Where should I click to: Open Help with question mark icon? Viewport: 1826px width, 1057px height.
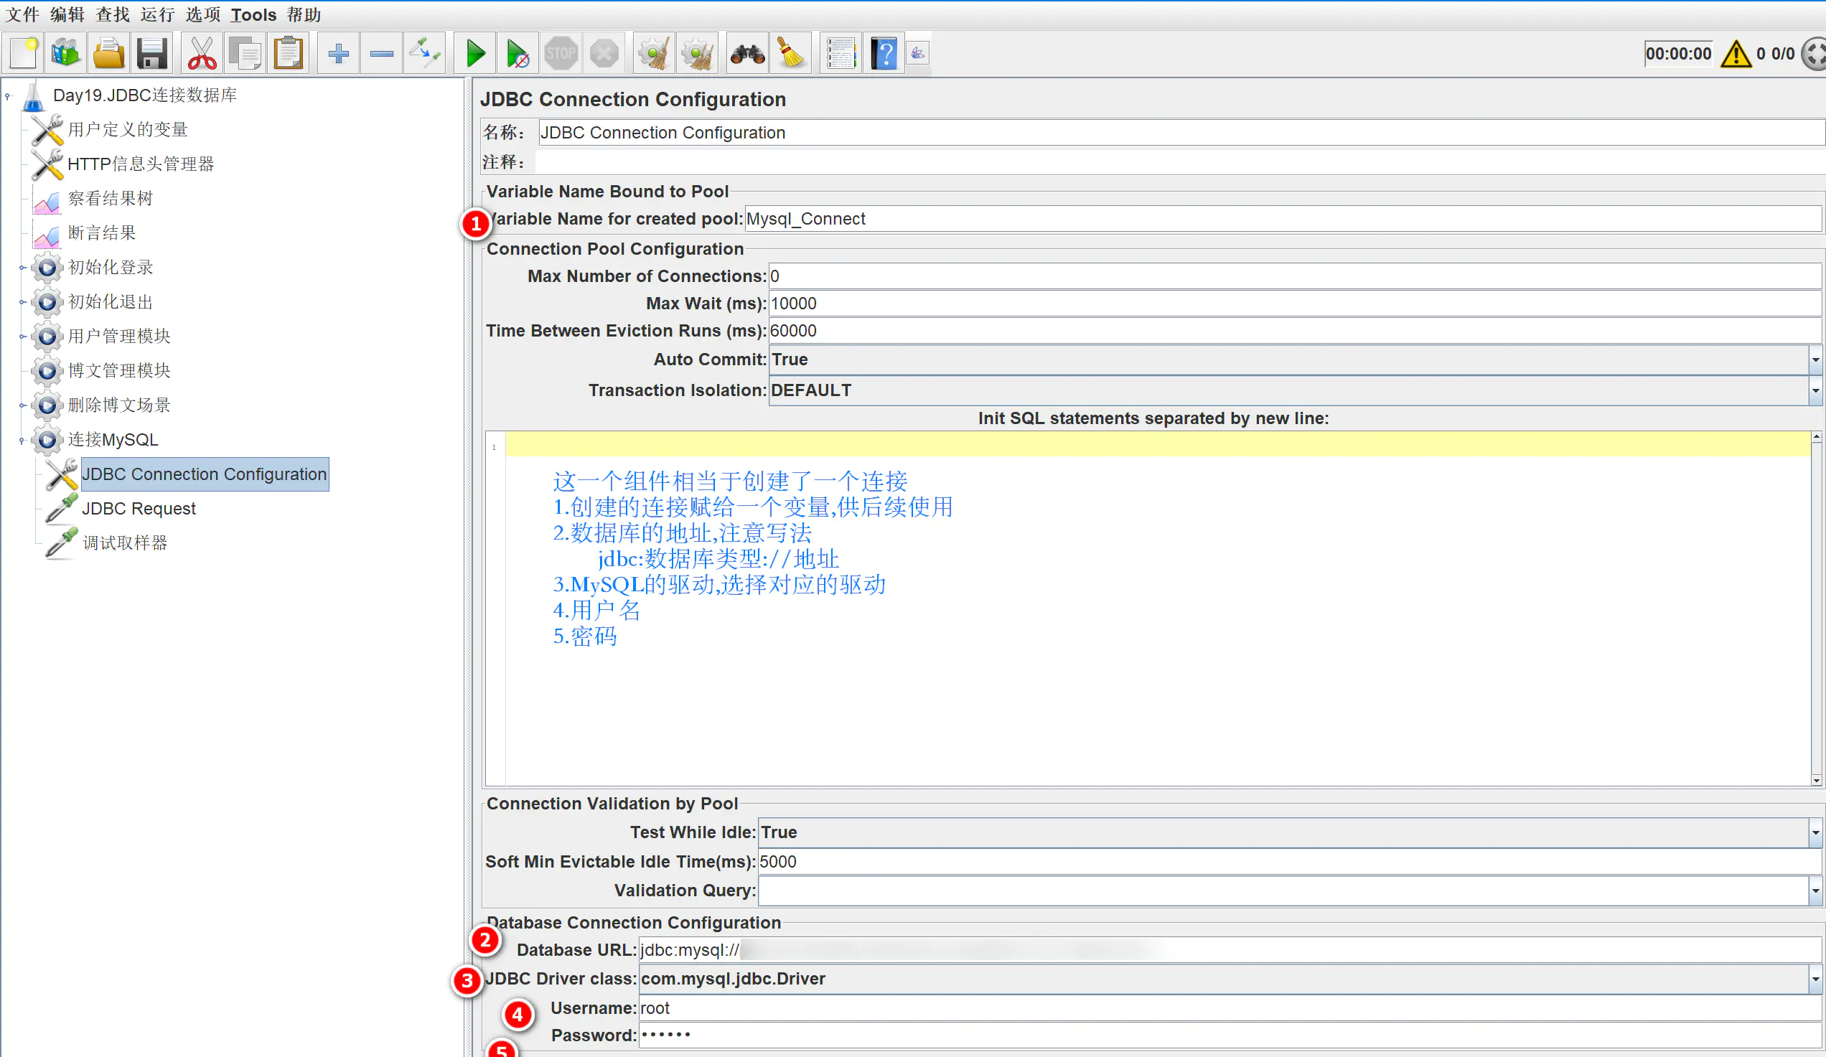pyautogui.click(x=884, y=54)
